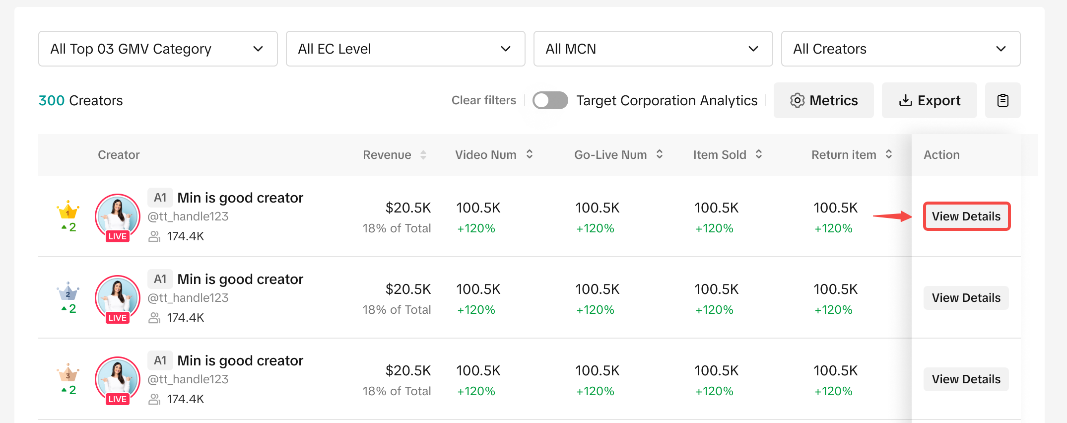1067x423 pixels.
Task: Open the All MCN dropdown
Action: point(653,49)
